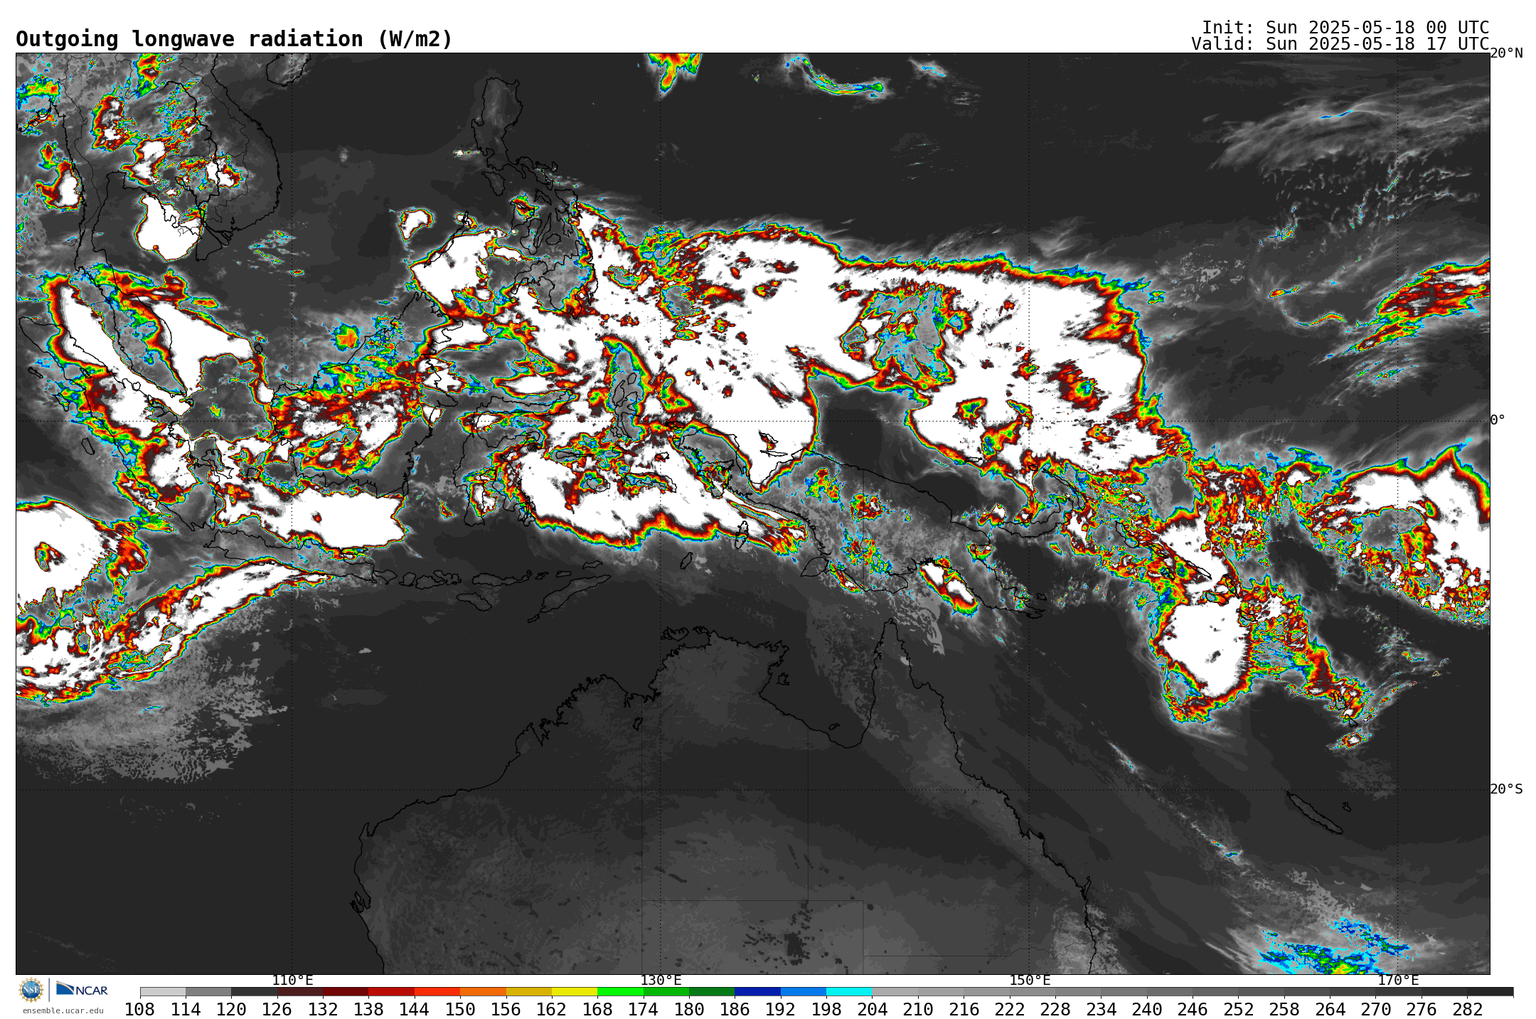The image size is (1536, 1019).
Task: Click the 150°E longitude label
Action: [x=1030, y=981]
